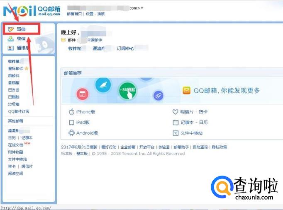
Task: Click the contacts card icon beside 通讯录
Action: click(11, 48)
